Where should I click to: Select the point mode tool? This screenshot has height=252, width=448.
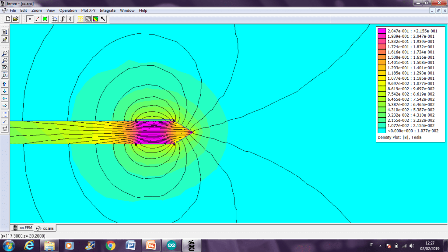pos(29,19)
